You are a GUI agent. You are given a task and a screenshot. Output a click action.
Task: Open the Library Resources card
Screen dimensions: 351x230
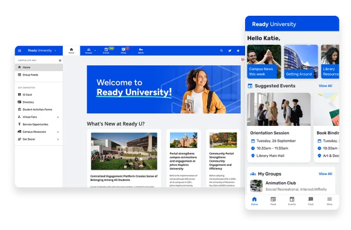330,62
